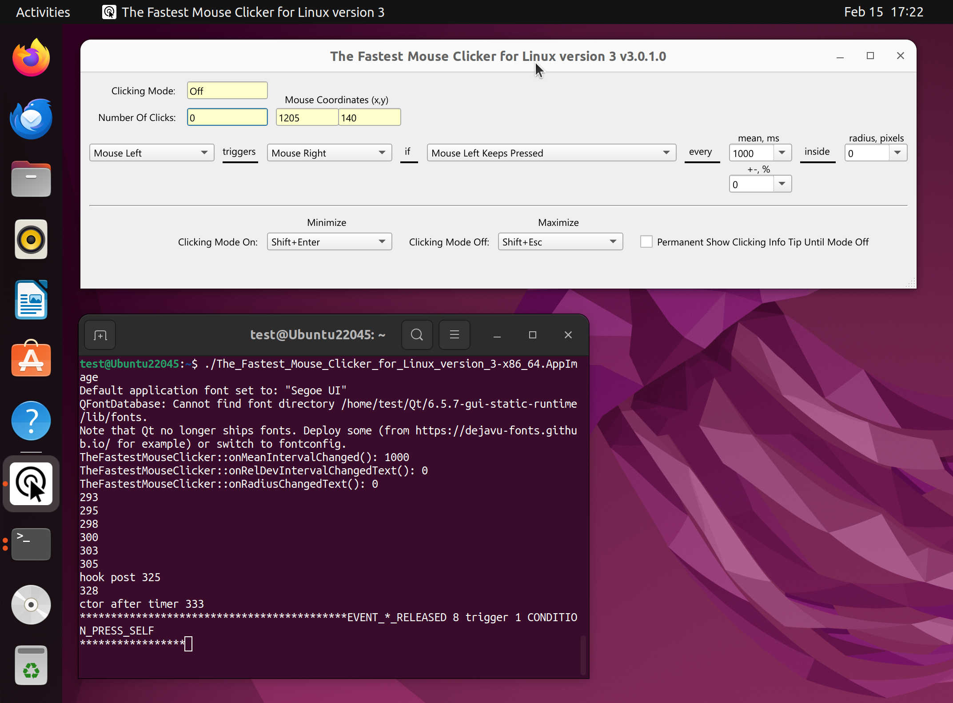Open Thunderbird from the dock

tap(31, 118)
